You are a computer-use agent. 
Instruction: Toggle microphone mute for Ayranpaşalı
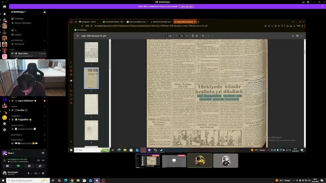point(29,173)
